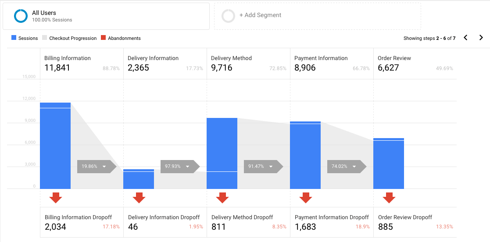The height and width of the screenshot is (242, 490).
Task: Click the Delivery Method blue bar
Action: (x=222, y=153)
